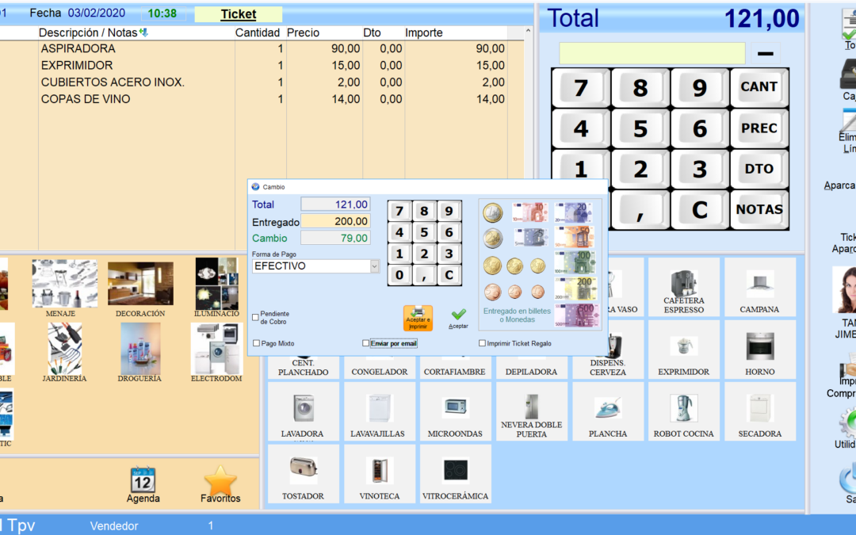Image resolution: width=856 pixels, height=535 pixels.
Task: Expand the Forma de Pago dropdown
Action: 375,266
